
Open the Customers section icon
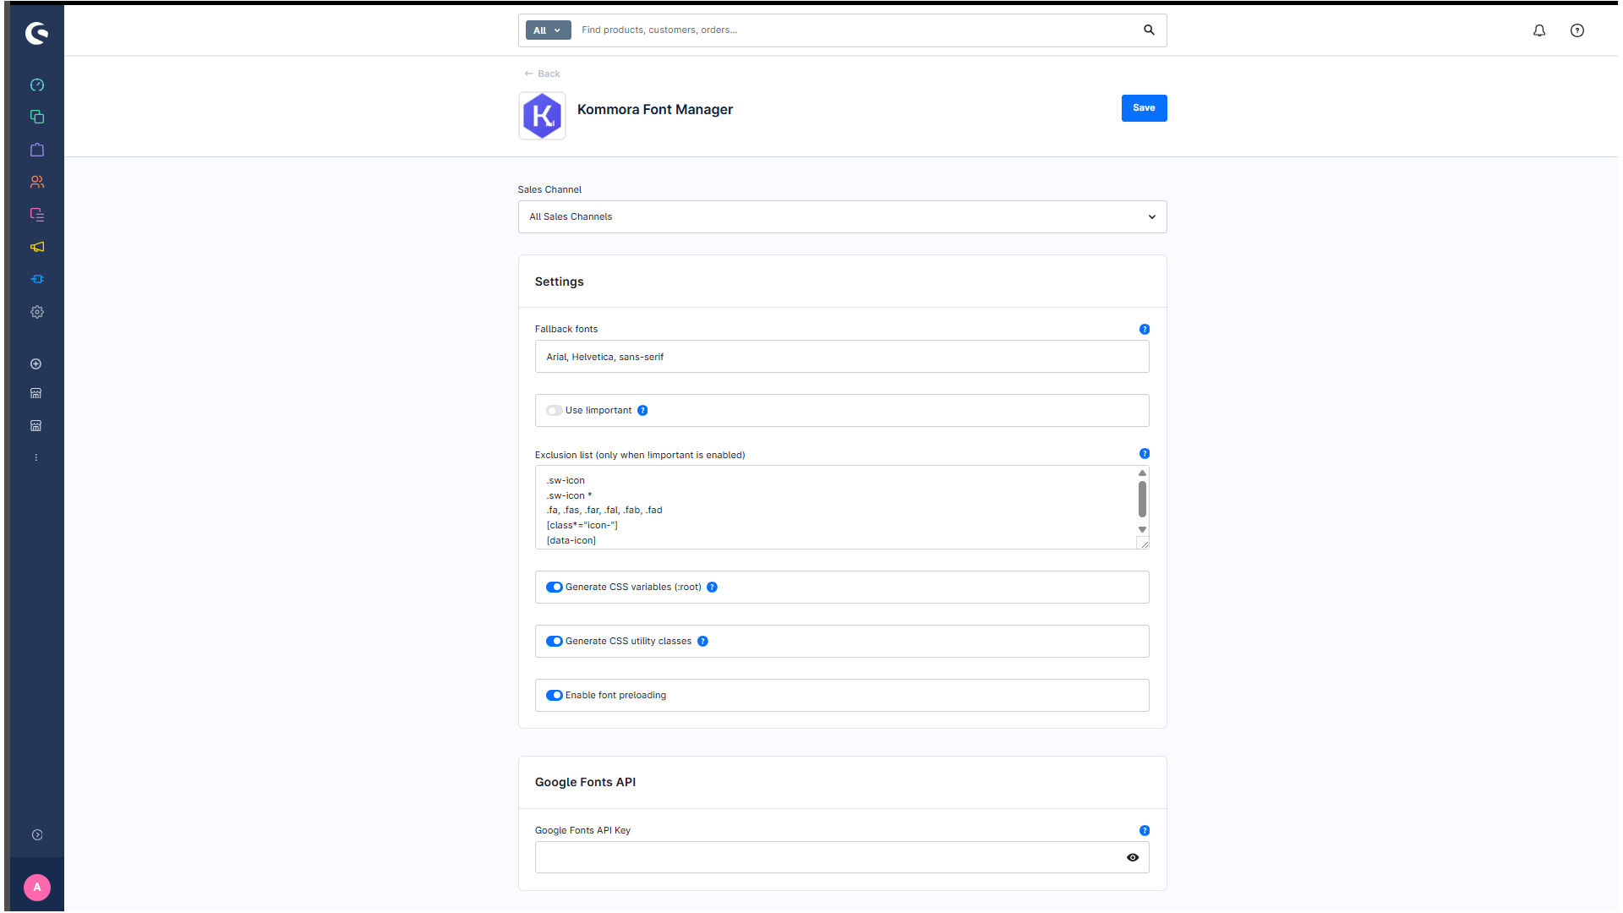pos(37,182)
